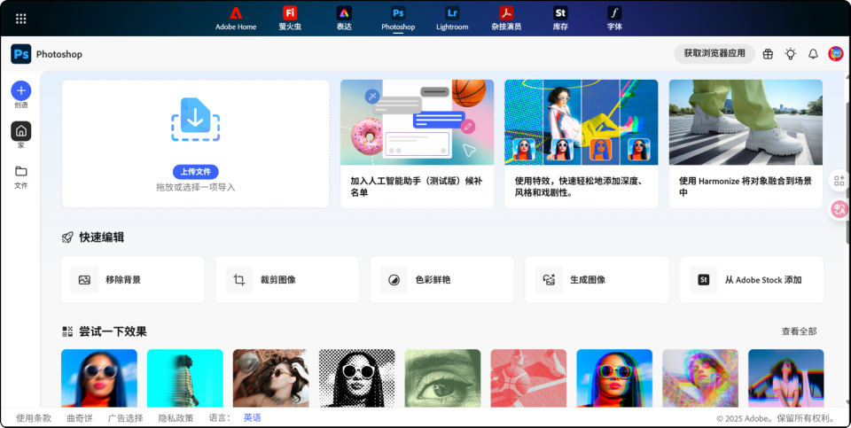Click 从 Adobe Stock 添加 button
Viewport: 851px width, 428px height.
[751, 280]
